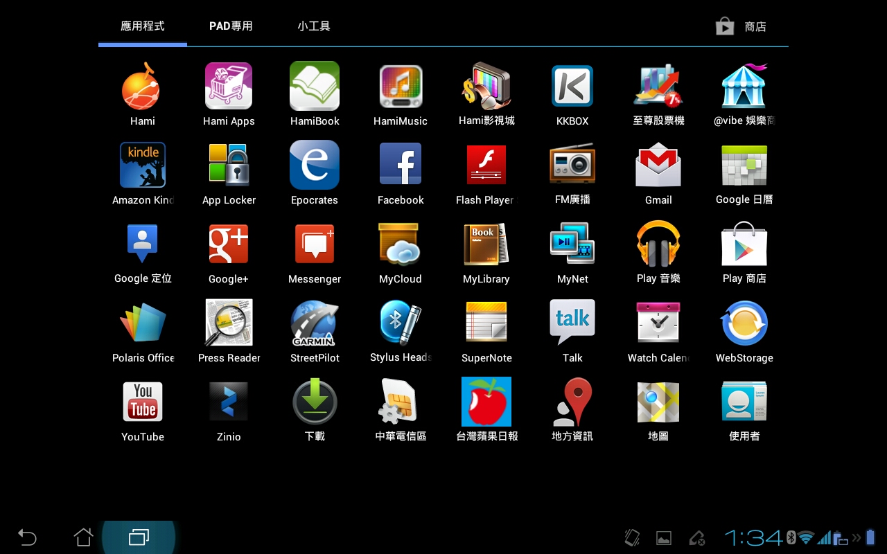Viewport: 887px width, 554px height.
Task: Open 使用者 contacts app
Action: [x=744, y=402]
